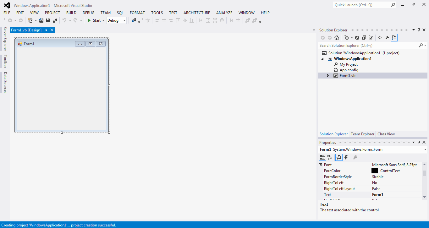Open the Server Explorer side panel
The image size is (429, 228).
pyautogui.click(x=5, y=39)
